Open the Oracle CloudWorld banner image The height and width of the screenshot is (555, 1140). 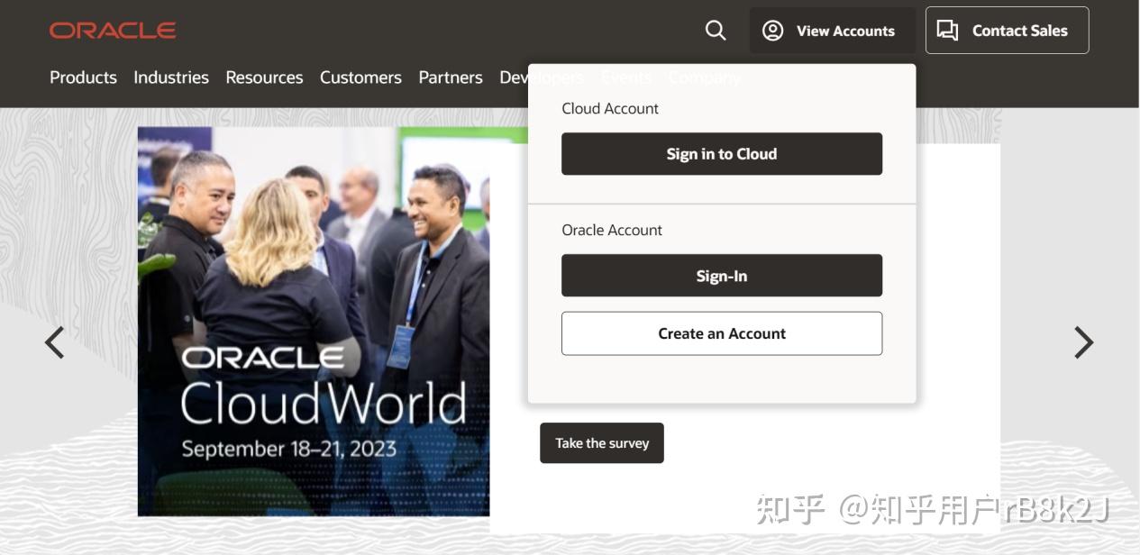(x=314, y=321)
